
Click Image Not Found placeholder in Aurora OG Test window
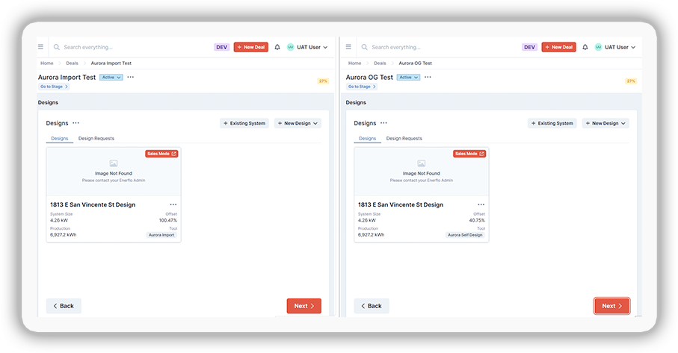[x=422, y=172]
